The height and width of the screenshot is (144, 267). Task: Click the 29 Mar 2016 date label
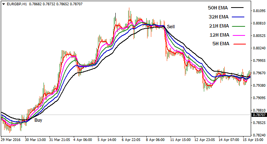11,140
